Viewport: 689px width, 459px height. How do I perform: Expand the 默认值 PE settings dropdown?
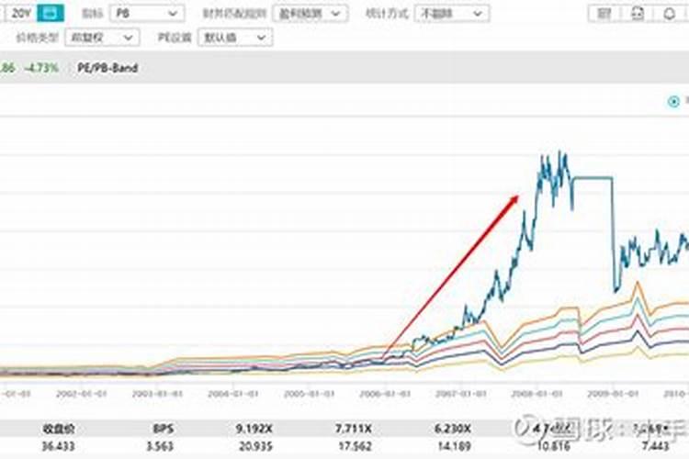(x=236, y=37)
